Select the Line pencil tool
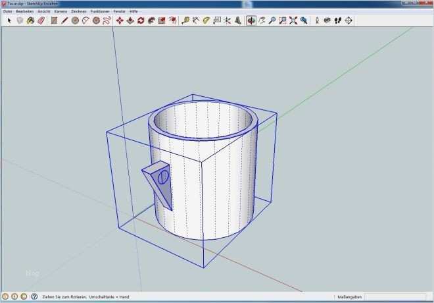Image resolution: width=434 pixels, height=303 pixels. tap(64, 20)
